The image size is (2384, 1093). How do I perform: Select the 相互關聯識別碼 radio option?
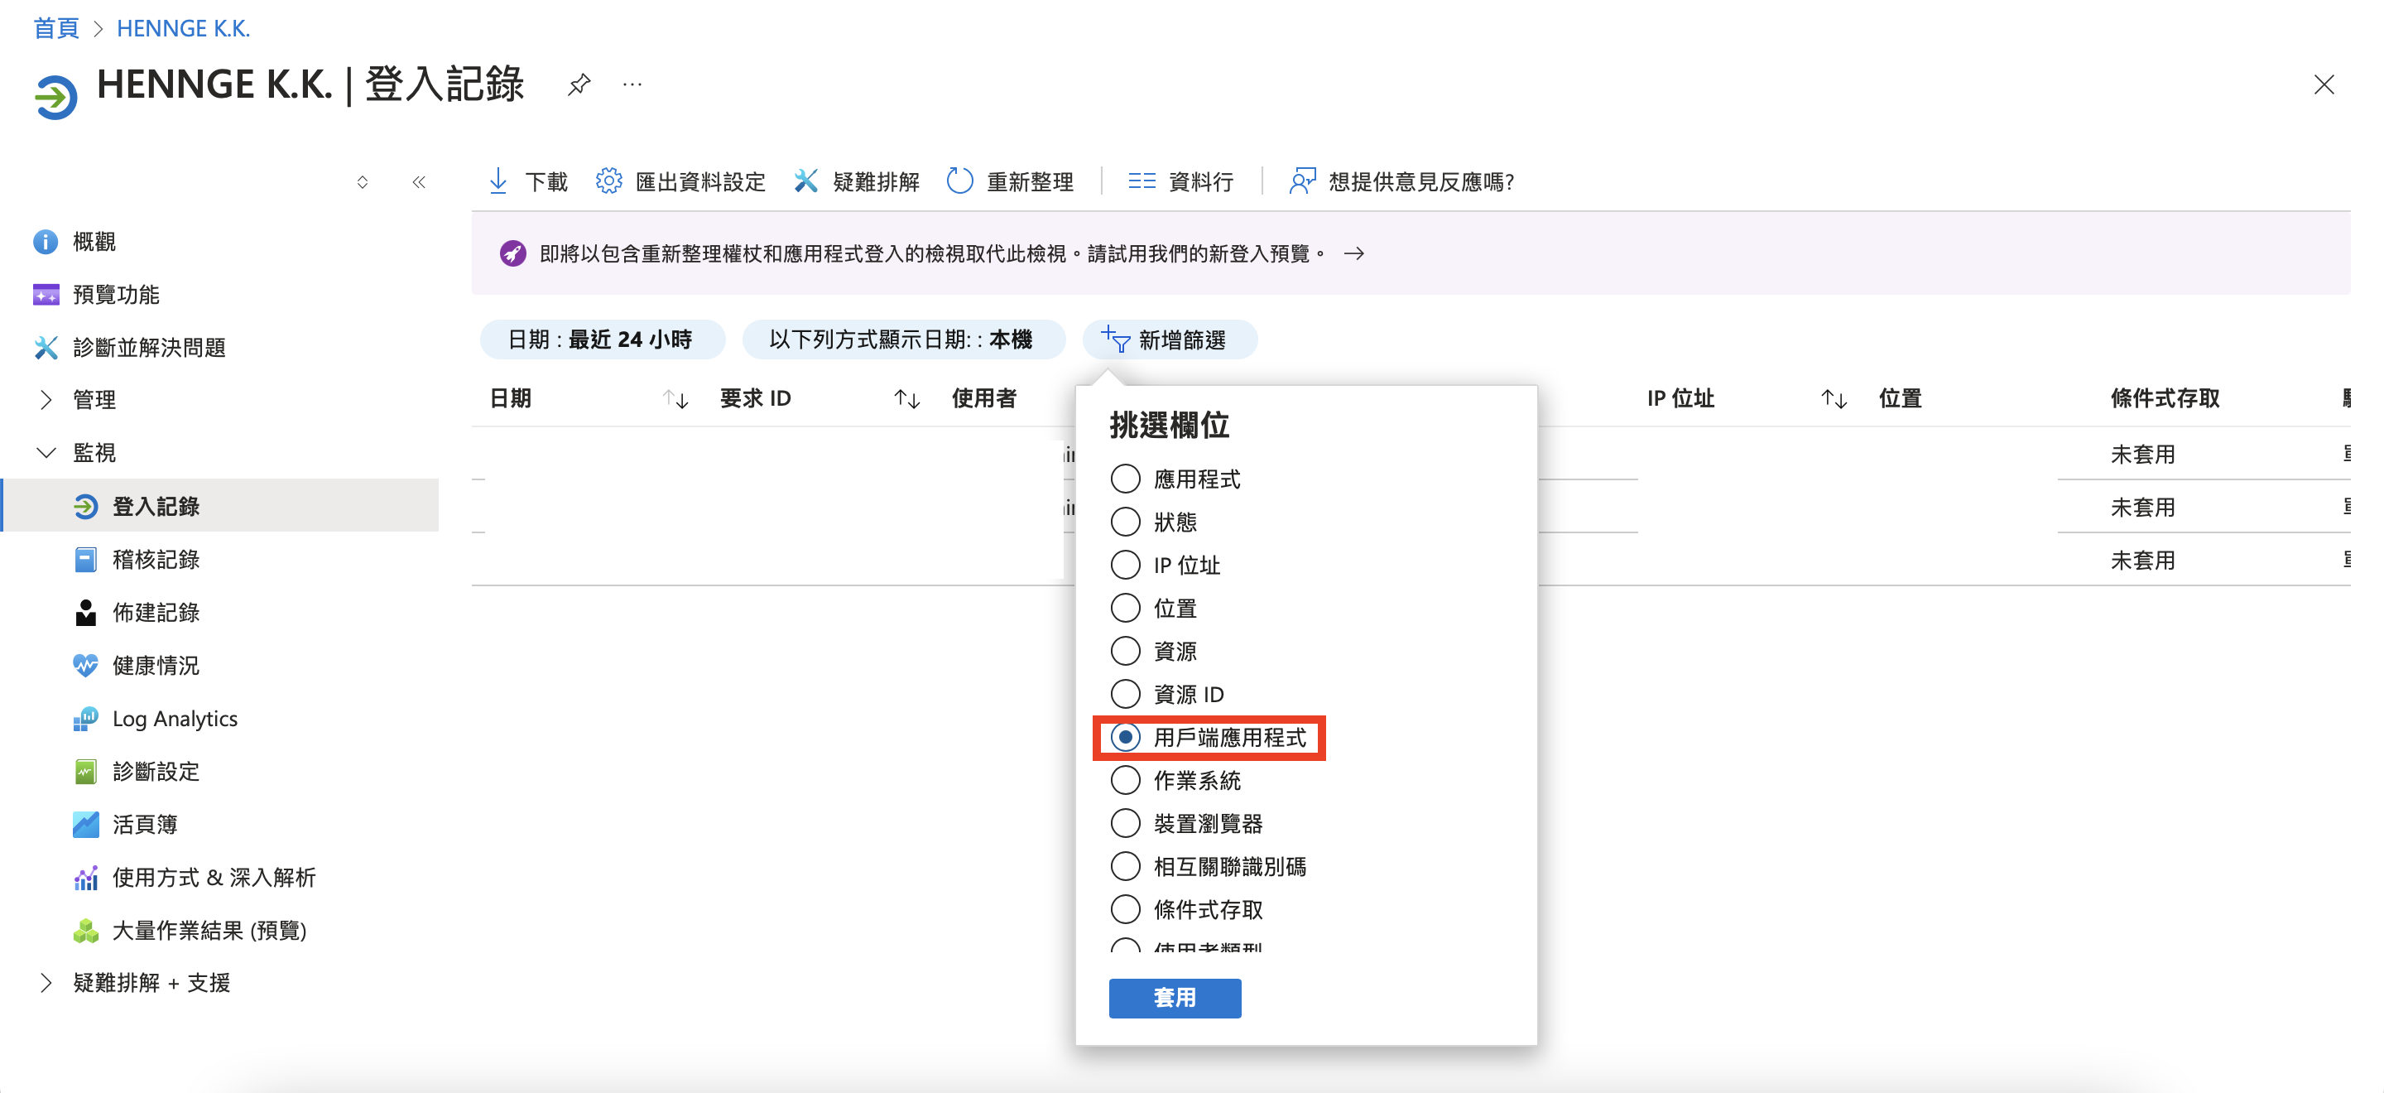[1124, 866]
